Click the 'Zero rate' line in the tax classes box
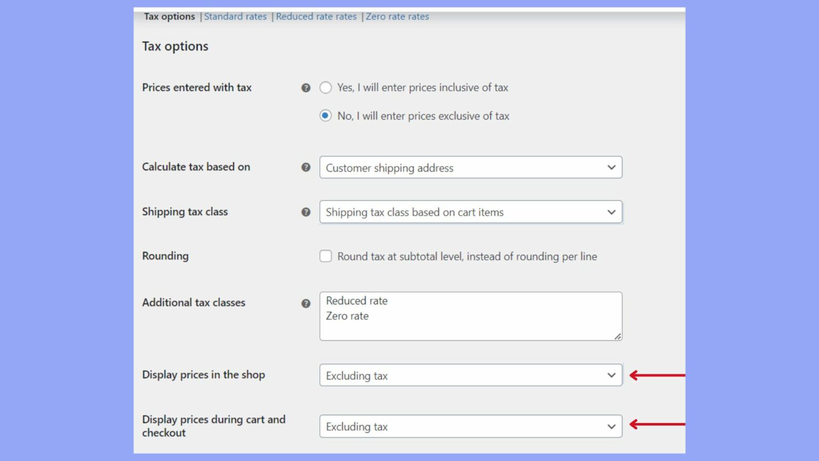The image size is (819, 461). tap(347, 316)
